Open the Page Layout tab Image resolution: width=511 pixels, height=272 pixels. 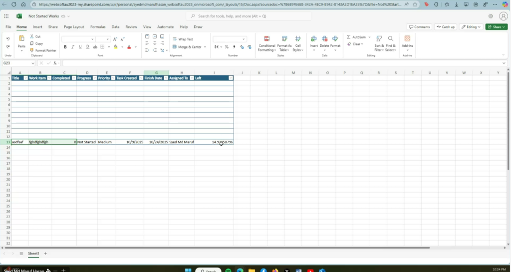[x=74, y=27]
